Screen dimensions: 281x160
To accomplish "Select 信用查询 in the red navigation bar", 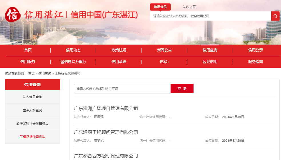I will [x=210, y=50].
